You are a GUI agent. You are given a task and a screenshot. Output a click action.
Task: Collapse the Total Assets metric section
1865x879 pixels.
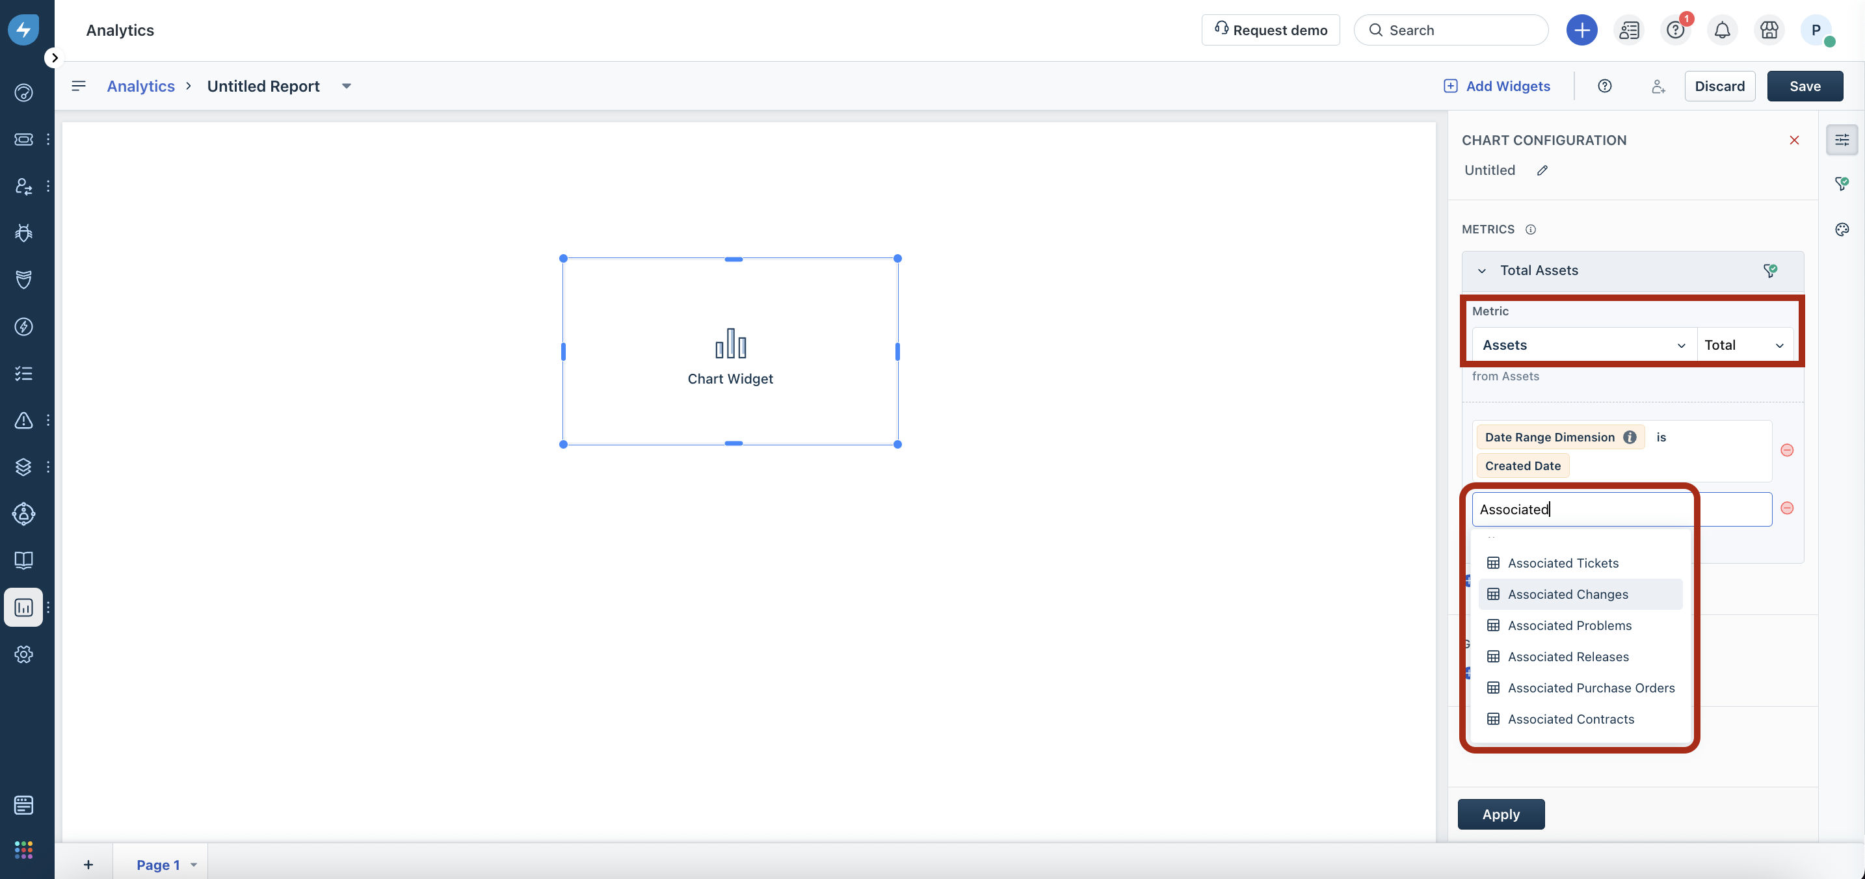click(x=1481, y=271)
